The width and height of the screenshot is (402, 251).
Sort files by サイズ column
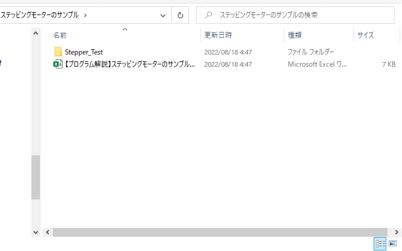pyautogui.click(x=365, y=35)
